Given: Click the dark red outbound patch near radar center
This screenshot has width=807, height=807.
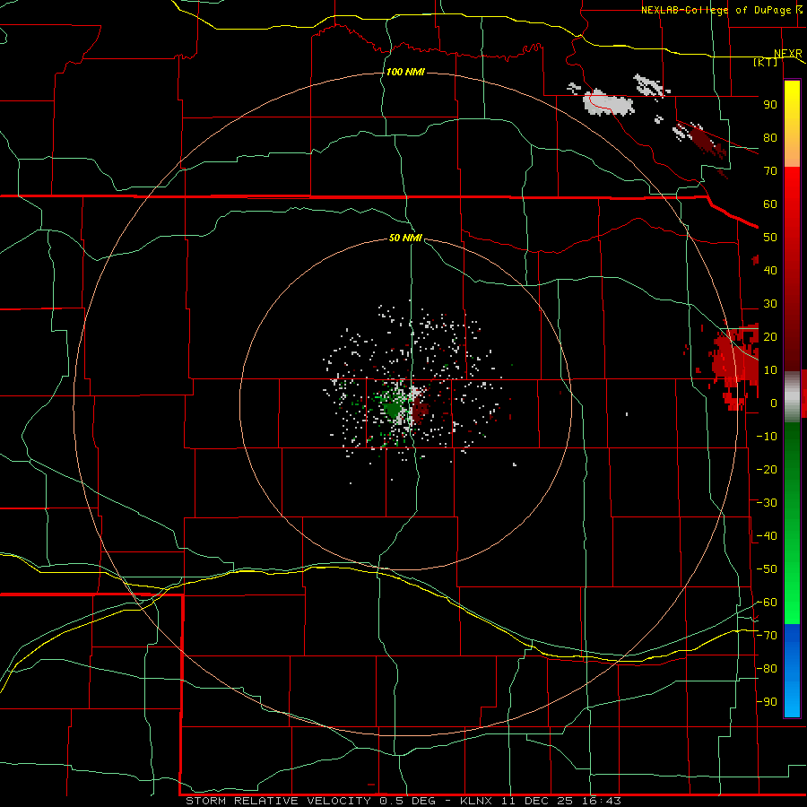Looking at the screenshot, I should coord(421,411).
